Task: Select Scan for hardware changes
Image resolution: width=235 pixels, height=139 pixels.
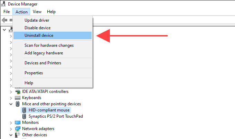Action: [49, 45]
